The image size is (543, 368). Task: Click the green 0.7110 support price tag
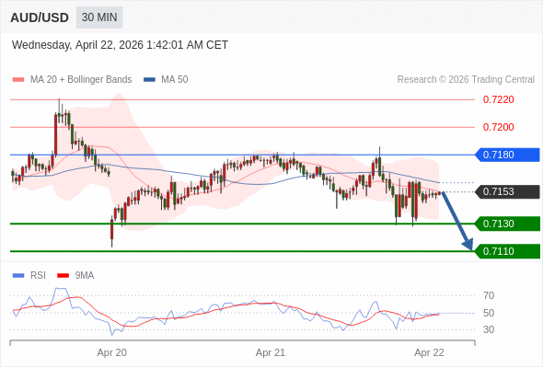tap(507, 251)
